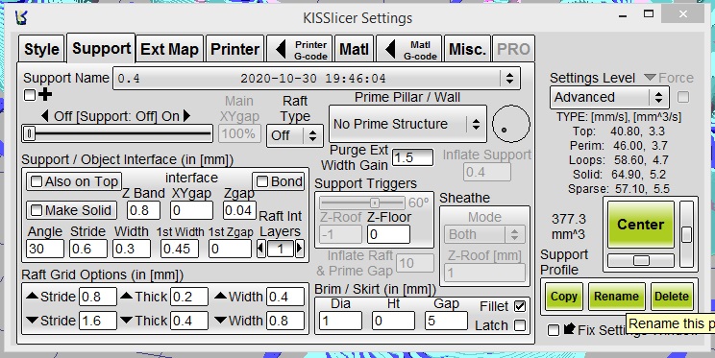Click the Purge Ext Width Gain field

coord(412,157)
